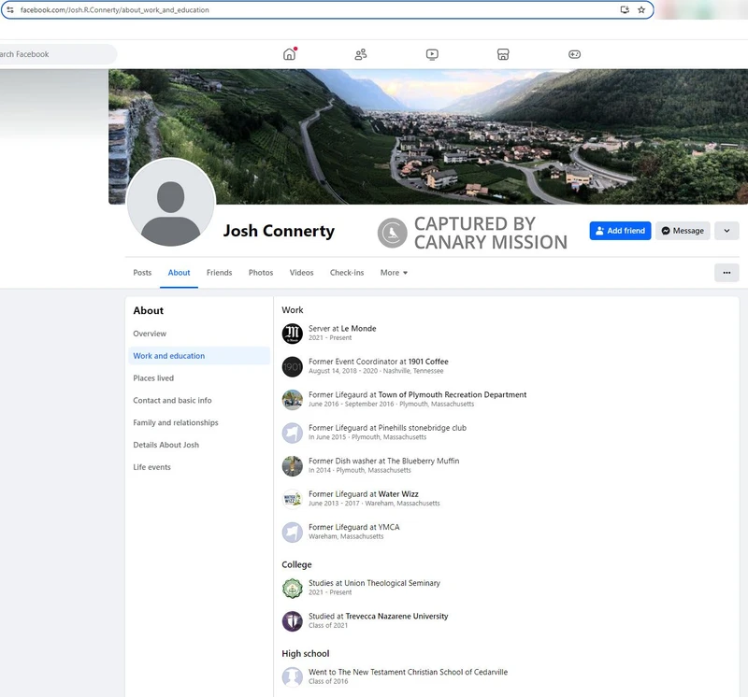This screenshot has width=748, height=697.
Task: Switch to the Check-ins tab
Action: pyautogui.click(x=347, y=273)
